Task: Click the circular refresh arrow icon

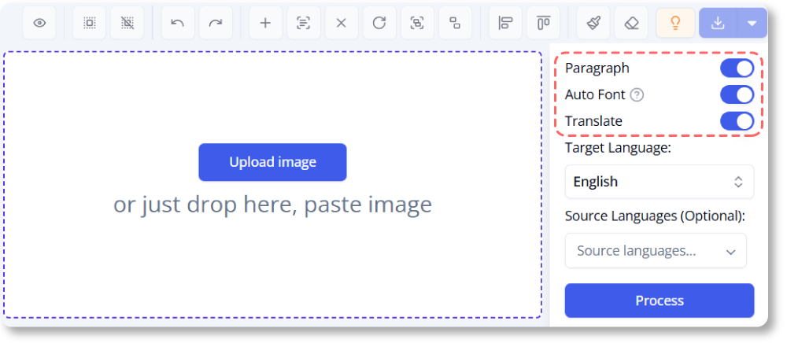Action: click(x=379, y=23)
